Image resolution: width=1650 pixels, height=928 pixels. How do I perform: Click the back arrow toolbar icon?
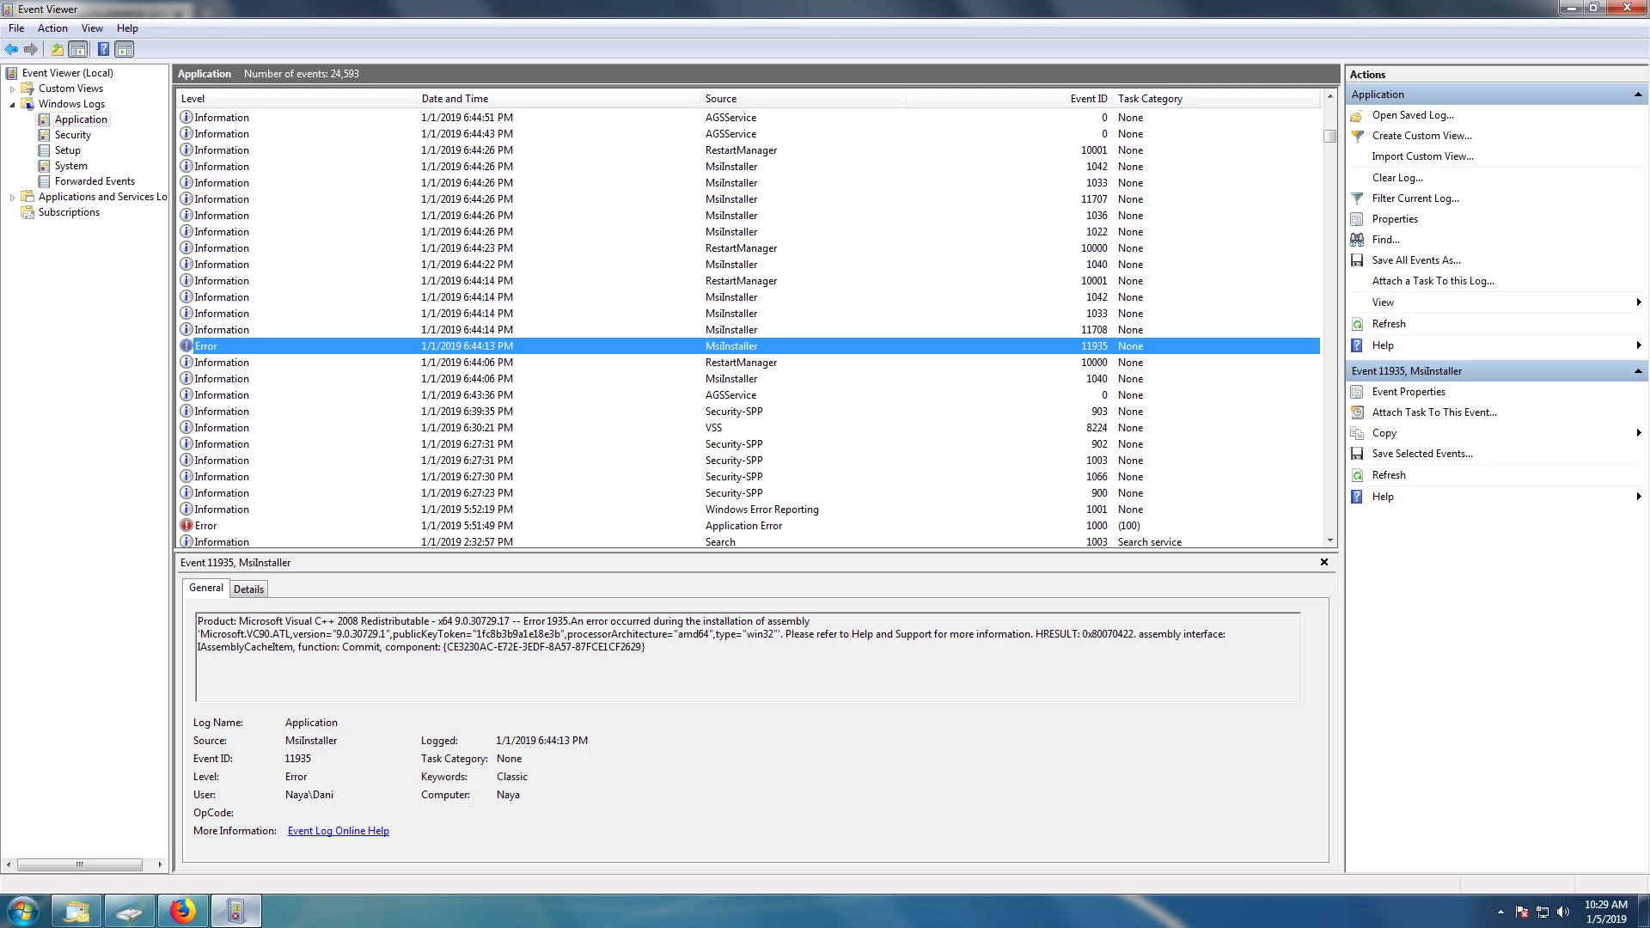pos(11,50)
